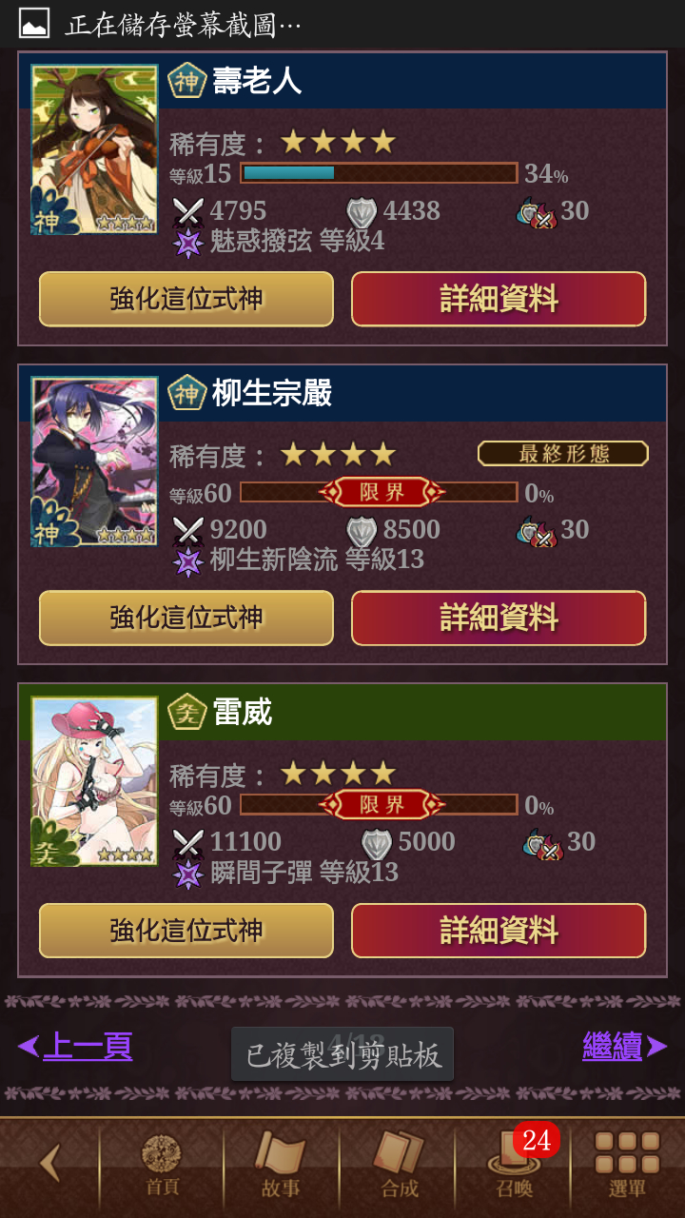This screenshot has height=1218, width=685.
Task: Tap 最終形態 badge on 柳生宗嚴
Action: coord(563,454)
